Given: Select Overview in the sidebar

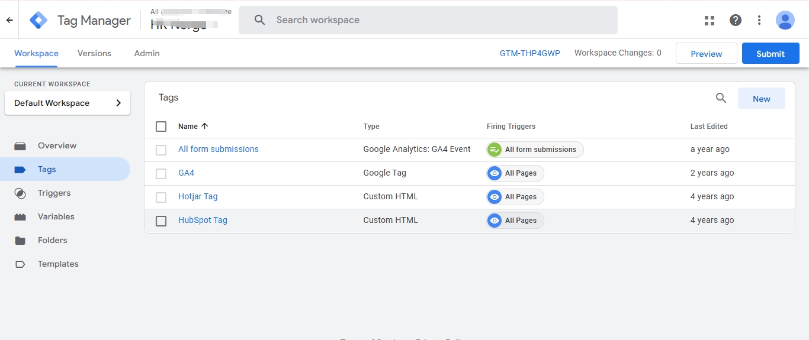Looking at the screenshot, I should pyautogui.click(x=65, y=145).
